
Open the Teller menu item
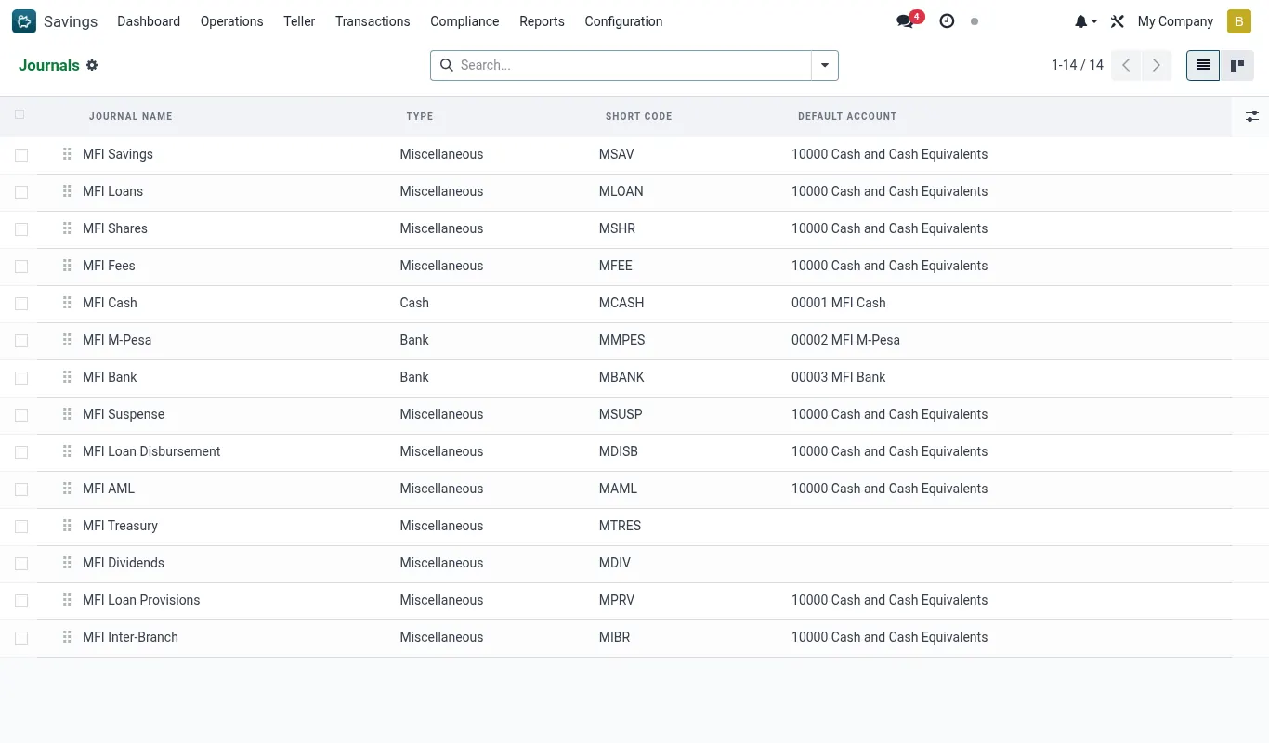[x=299, y=21]
